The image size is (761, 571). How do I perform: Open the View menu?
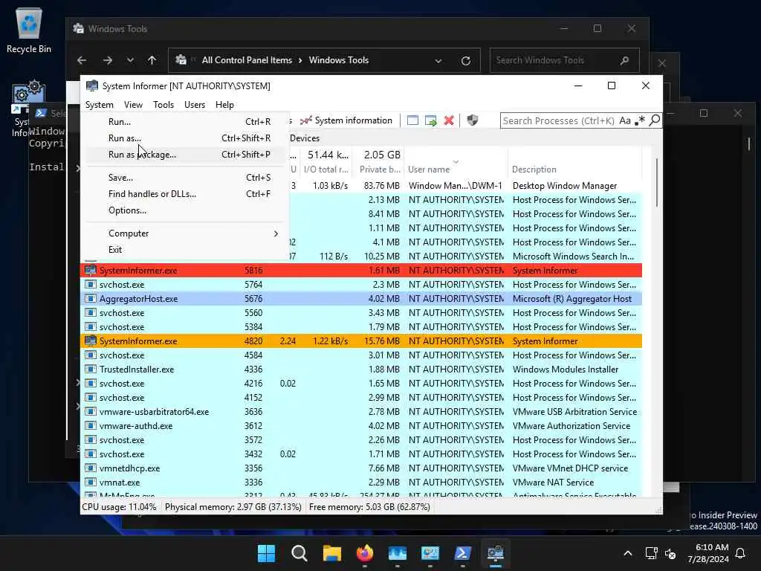(x=133, y=105)
